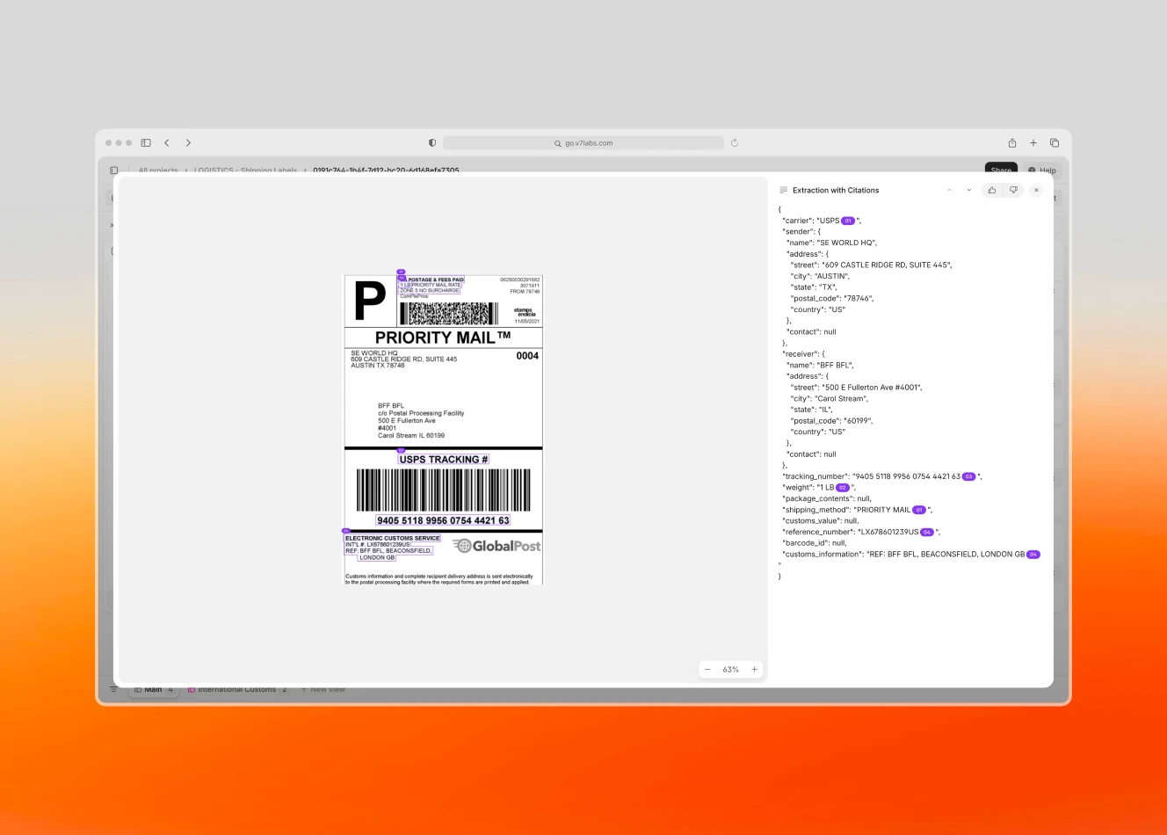
Task: Open LOGISTICS - Shipping Labels breadcrumb
Action: click(245, 171)
